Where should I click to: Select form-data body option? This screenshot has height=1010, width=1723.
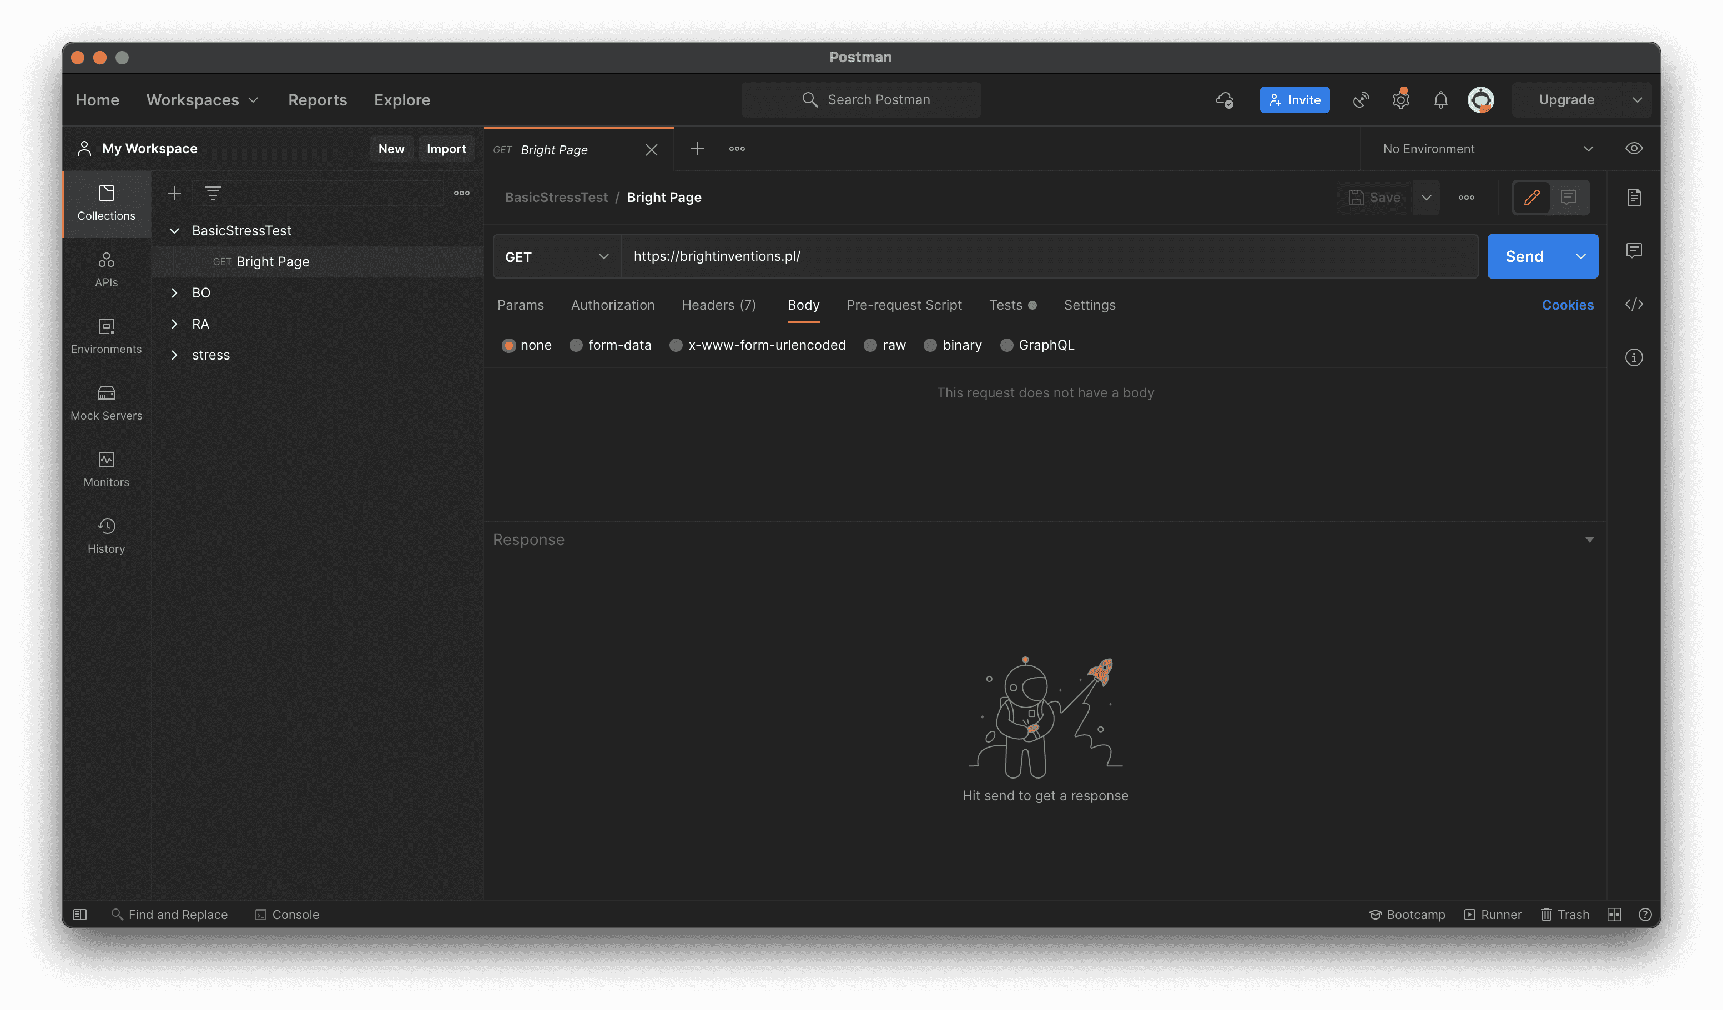(576, 345)
